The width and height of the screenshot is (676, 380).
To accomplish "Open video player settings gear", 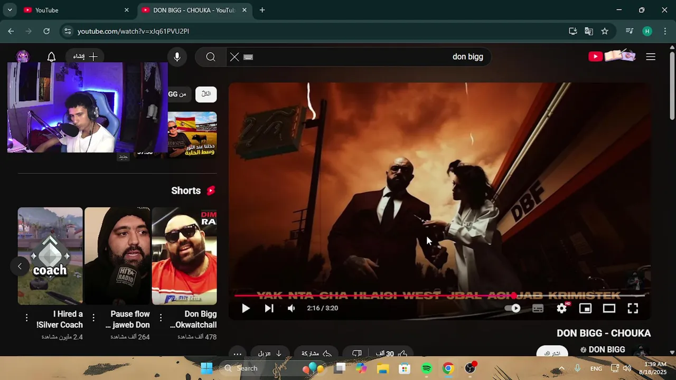I will 562,309.
